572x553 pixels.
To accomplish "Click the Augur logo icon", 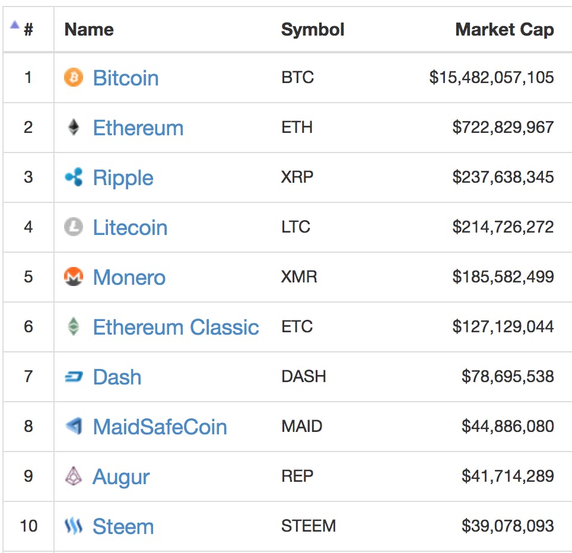I will (74, 476).
